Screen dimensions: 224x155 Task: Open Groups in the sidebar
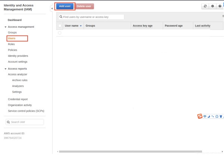[12, 32]
